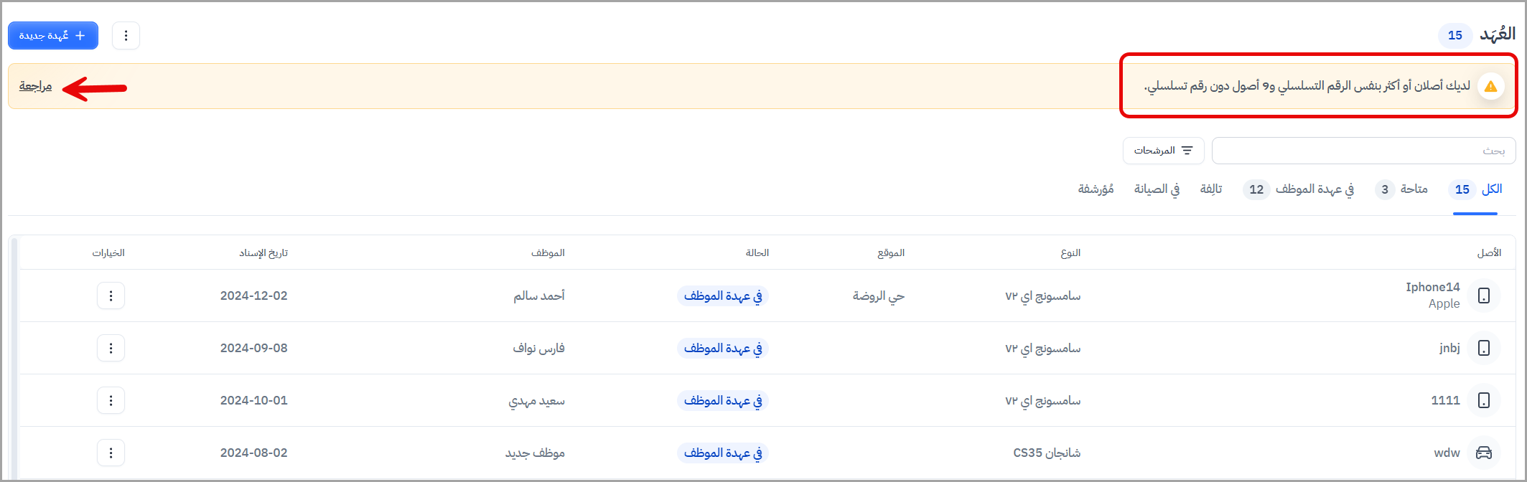Screen dimensions: 1527x482
Task: Open options menu for سعيد مهدي row
Action: coord(111,400)
